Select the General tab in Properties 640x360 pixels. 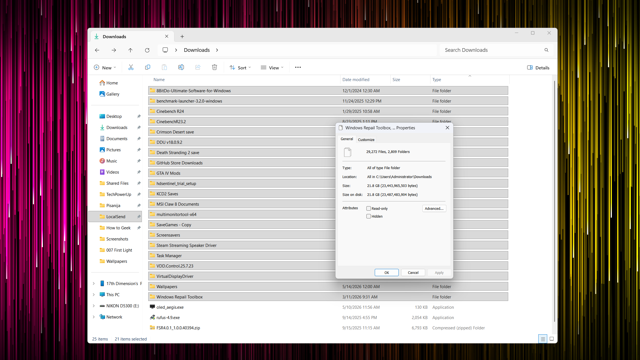(347, 139)
